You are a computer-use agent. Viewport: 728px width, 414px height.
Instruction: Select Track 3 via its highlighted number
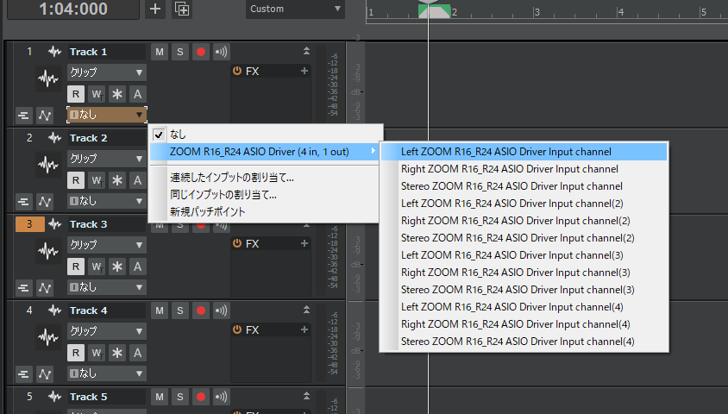click(x=29, y=224)
